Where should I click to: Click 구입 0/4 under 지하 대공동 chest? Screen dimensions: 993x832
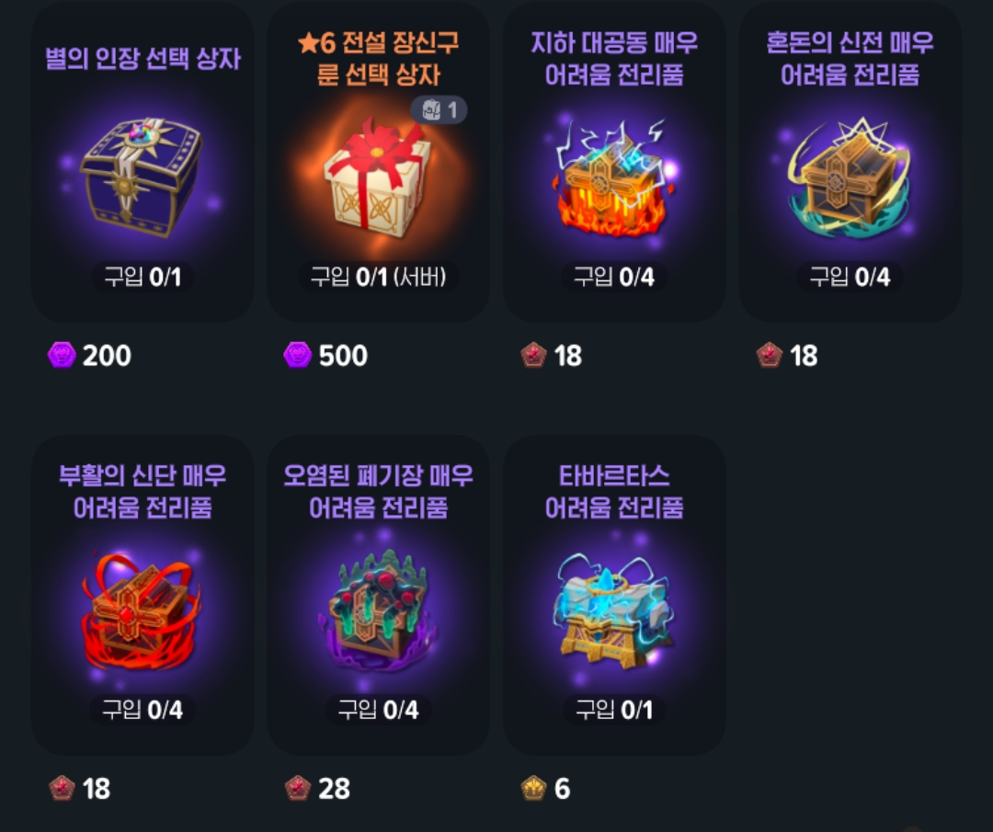(x=613, y=277)
